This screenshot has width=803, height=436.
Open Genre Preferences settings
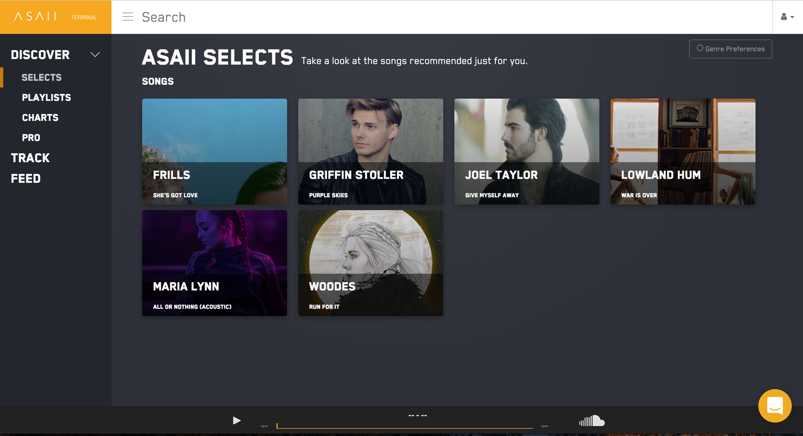(730, 49)
